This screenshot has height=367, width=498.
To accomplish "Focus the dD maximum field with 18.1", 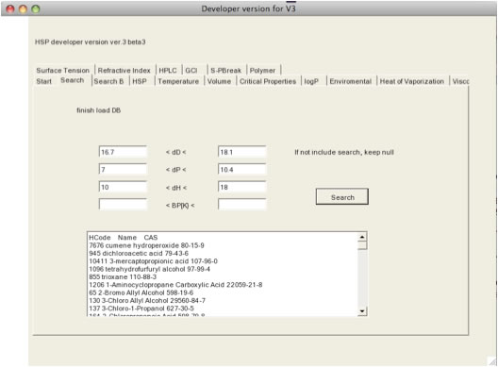I will click(242, 152).
